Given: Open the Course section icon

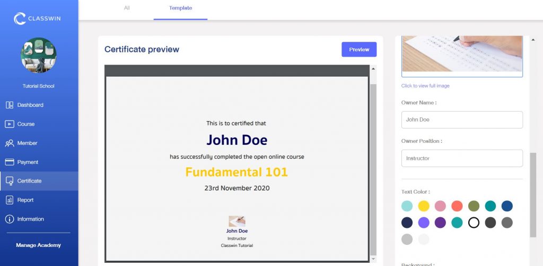Looking at the screenshot, I should coord(9,124).
